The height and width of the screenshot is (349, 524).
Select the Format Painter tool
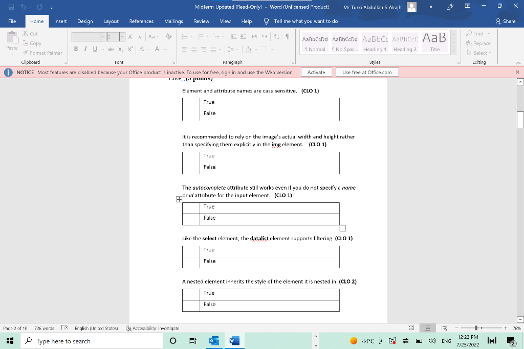tap(43, 53)
